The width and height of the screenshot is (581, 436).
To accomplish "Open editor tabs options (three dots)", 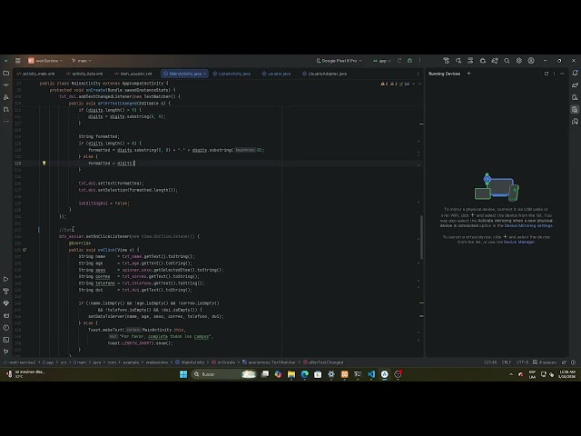I will (x=418, y=74).
